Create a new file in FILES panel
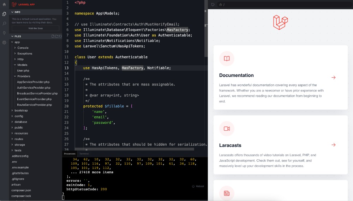353x201 pixels. (53, 36)
